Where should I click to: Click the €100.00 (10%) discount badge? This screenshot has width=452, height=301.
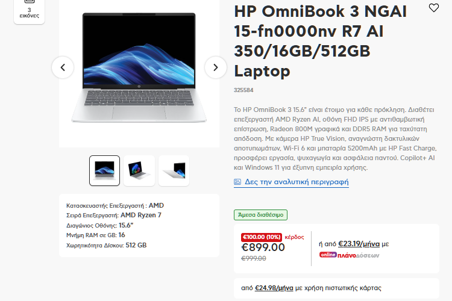click(262, 237)
